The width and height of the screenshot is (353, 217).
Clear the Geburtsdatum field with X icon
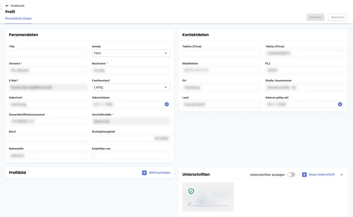167,104
